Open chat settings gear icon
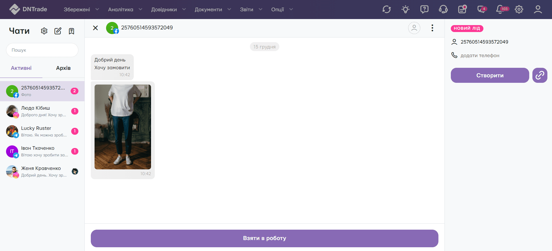The image size is (552, 251). tap(44, 31)
